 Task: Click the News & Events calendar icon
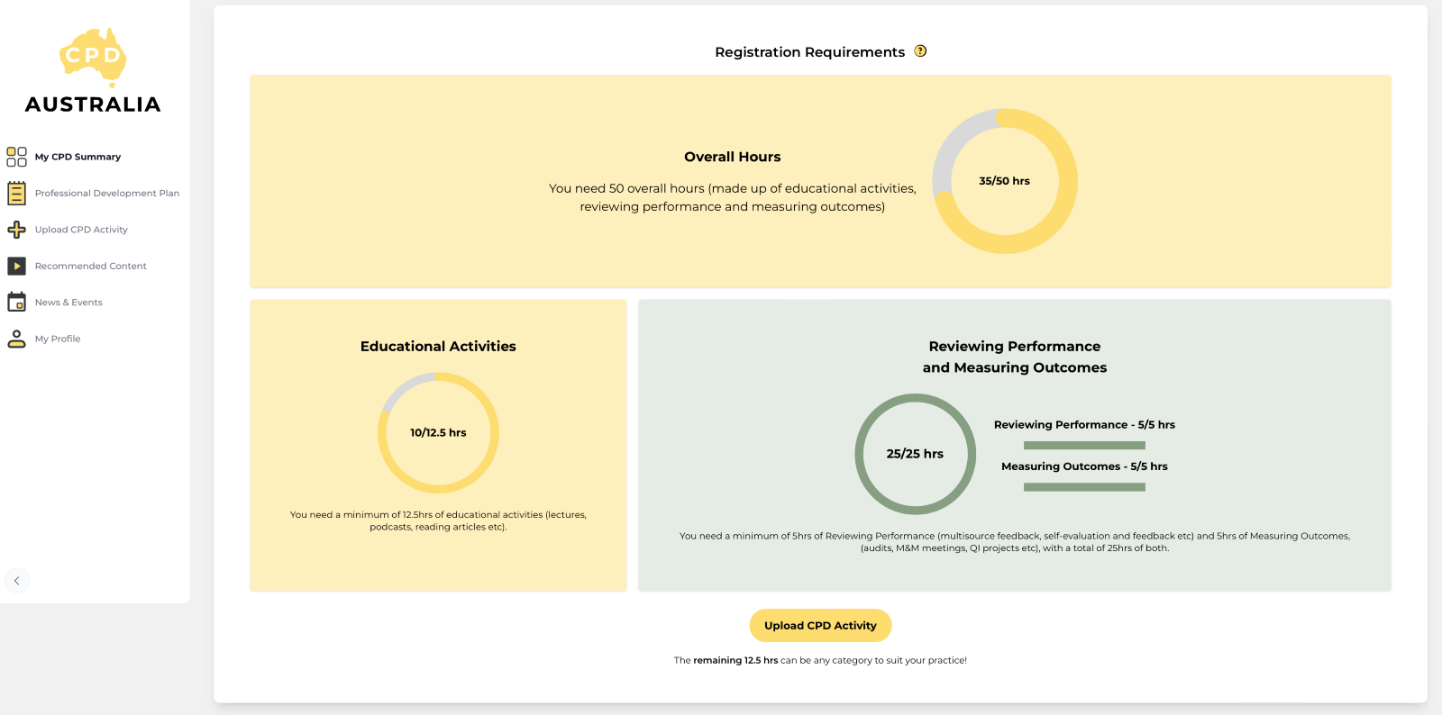(x=16, y=303)
